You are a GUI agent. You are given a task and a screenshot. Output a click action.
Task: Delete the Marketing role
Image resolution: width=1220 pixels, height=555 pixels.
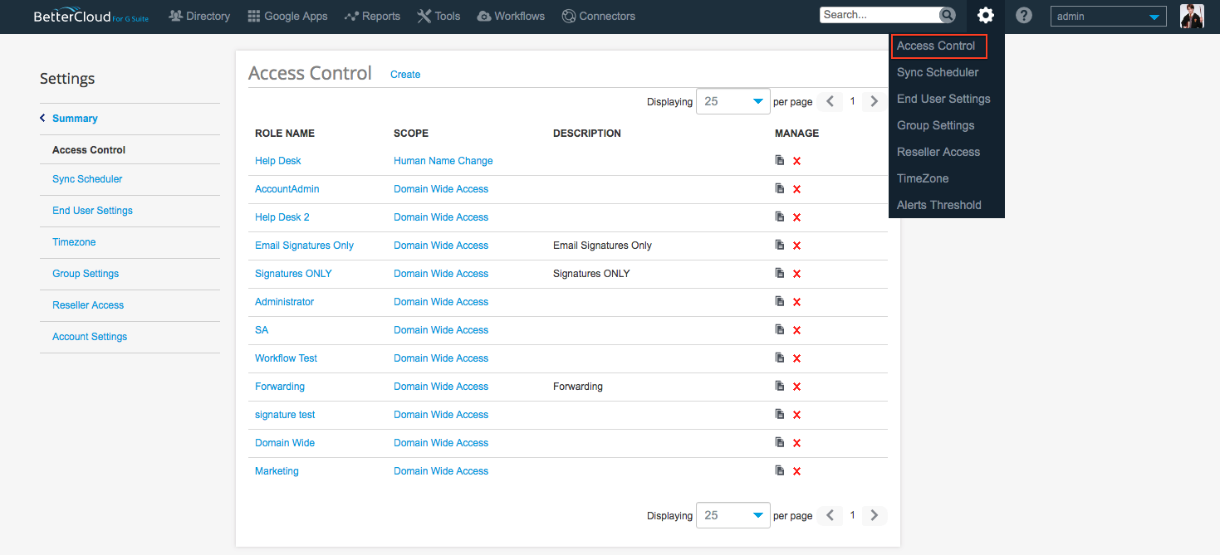(x=796, y=471)
